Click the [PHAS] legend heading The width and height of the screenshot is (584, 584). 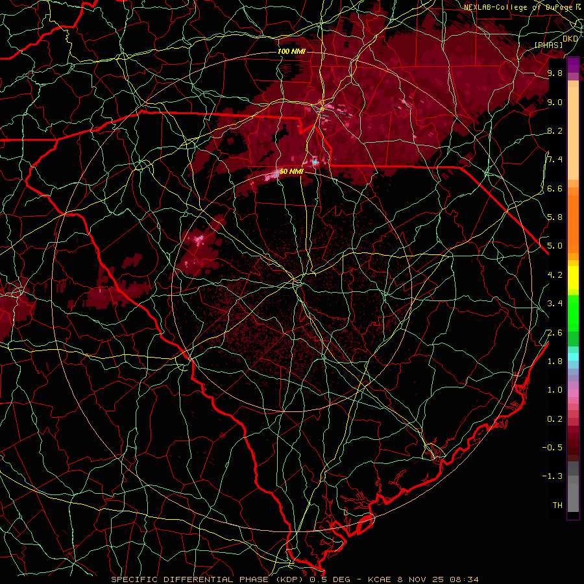(548, 45)
